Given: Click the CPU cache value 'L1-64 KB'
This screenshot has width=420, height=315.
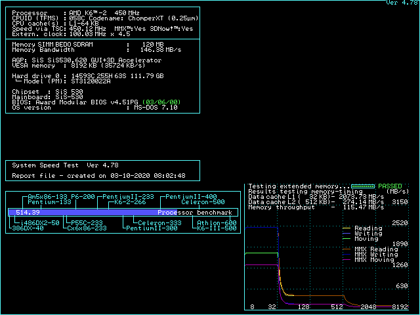Looking at the screenshot, I should [x=84, y=24].
